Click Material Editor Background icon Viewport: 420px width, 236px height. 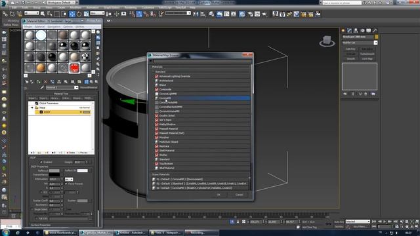click(x=98, y=43)
